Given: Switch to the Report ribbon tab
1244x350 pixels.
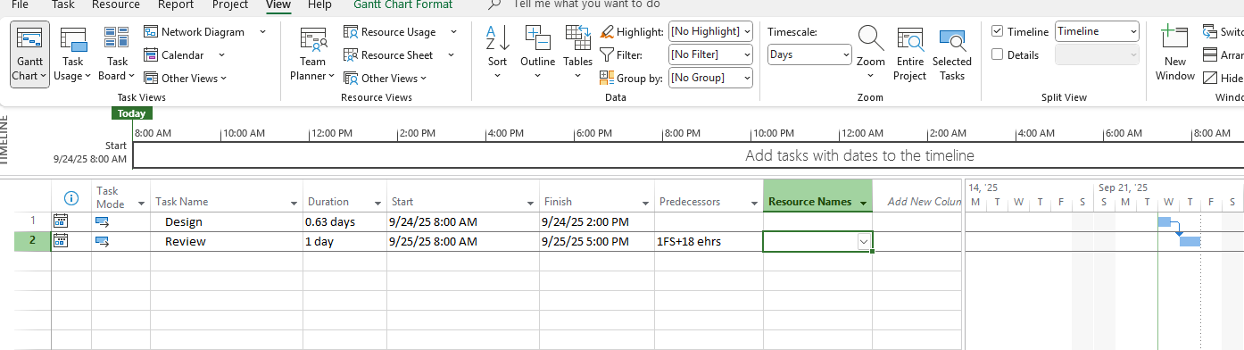Looking at the screenshot, I should (x=176, y=4).
